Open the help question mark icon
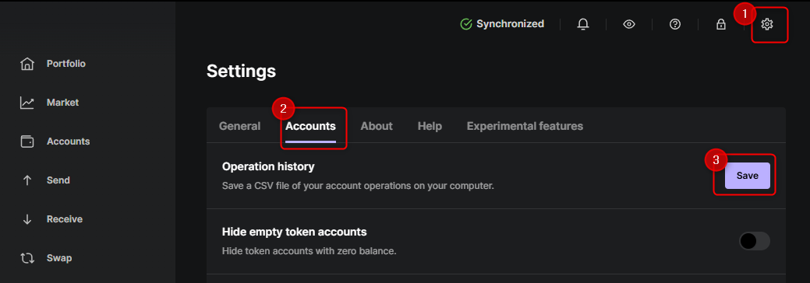This screenshot has height=283, width=810. pyautogui.click(x=674, y=24)
